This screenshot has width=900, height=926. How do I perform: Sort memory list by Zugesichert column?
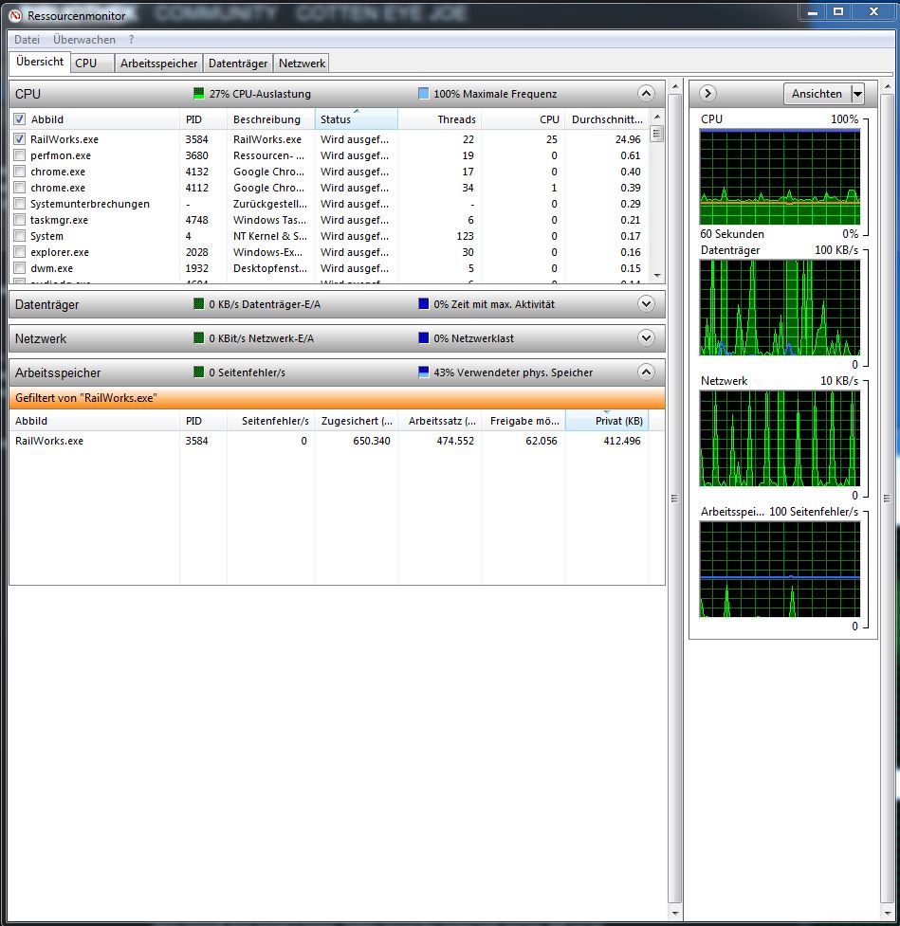click(x=357, y=421)
